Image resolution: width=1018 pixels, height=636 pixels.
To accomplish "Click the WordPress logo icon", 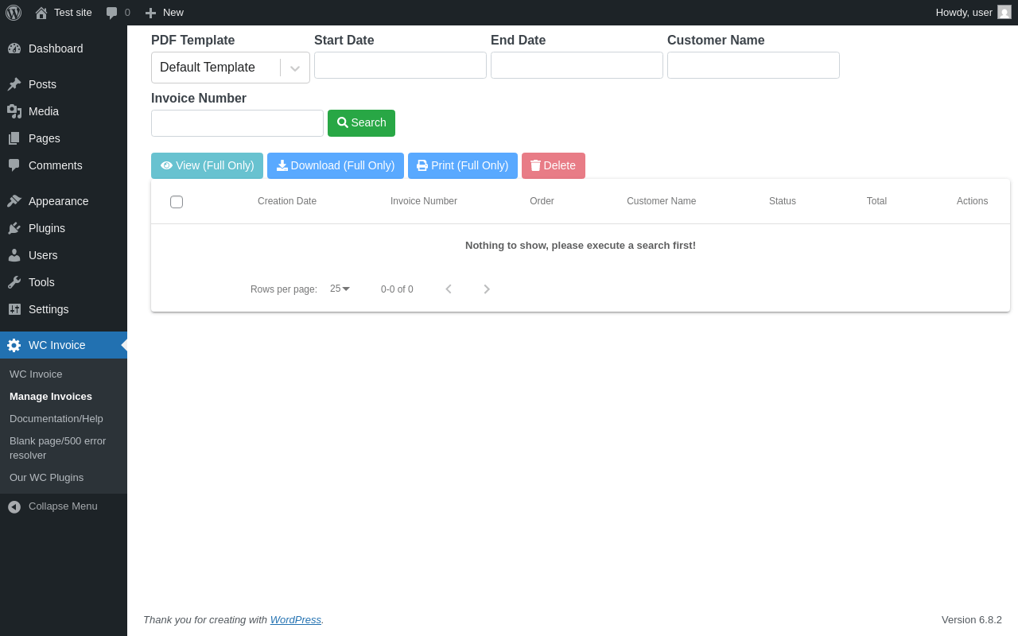I will coord(14,13).
